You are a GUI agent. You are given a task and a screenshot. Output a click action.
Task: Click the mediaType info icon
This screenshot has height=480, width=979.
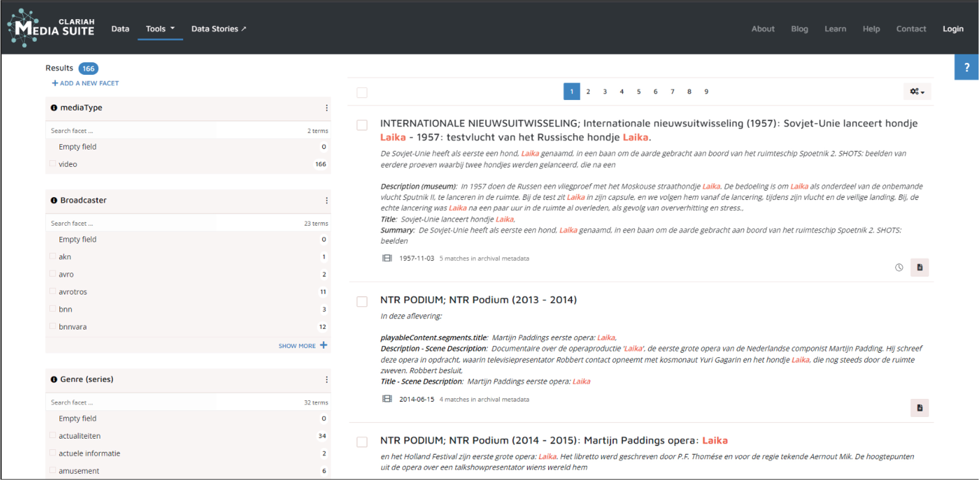coord(54,108)
